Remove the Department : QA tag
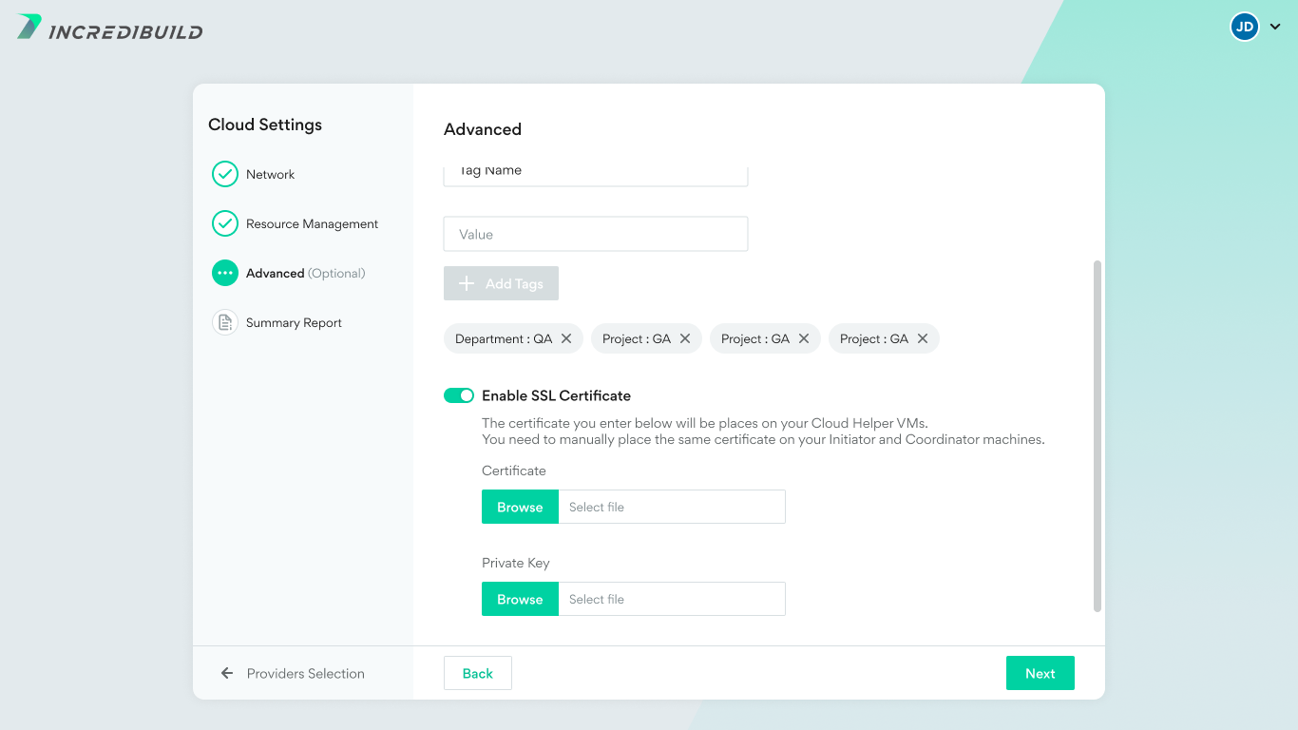 tap(566, 338)
